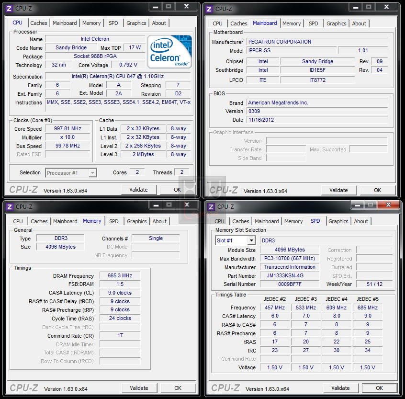Screen dimensions: 405x399
Task: Minimize the Memory tab window
Action: (156, 205)
